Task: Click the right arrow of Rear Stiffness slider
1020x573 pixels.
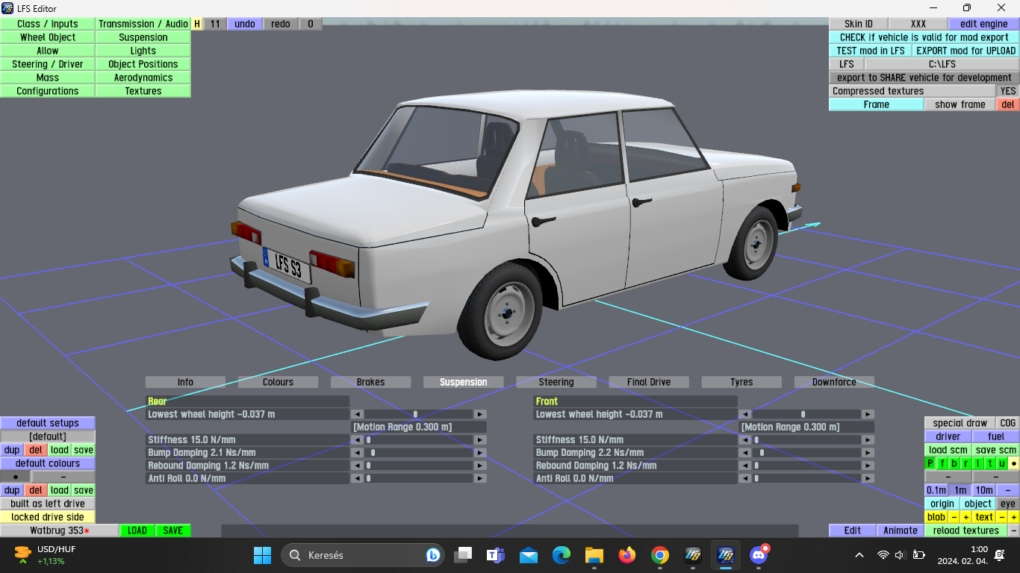Action: pos(480,440)
